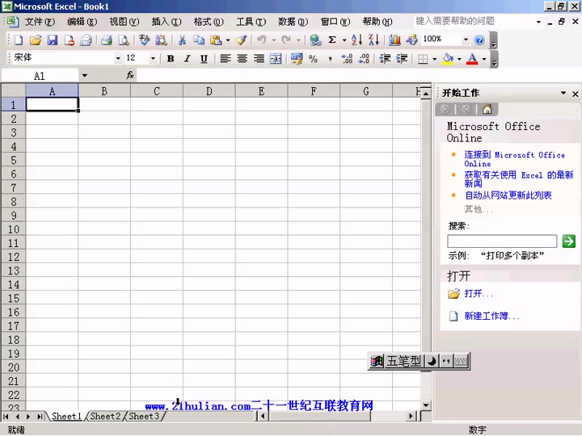Open the Paste options dropdown arrow

pos(228,40)
